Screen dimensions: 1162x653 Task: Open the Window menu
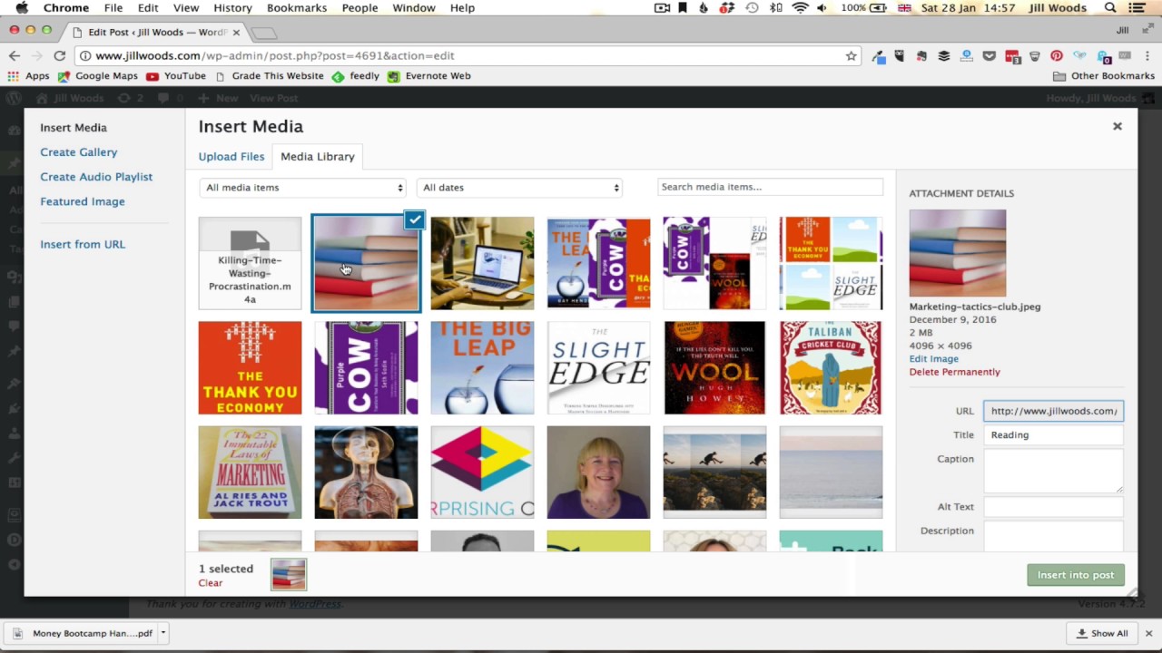click(414, 8)
